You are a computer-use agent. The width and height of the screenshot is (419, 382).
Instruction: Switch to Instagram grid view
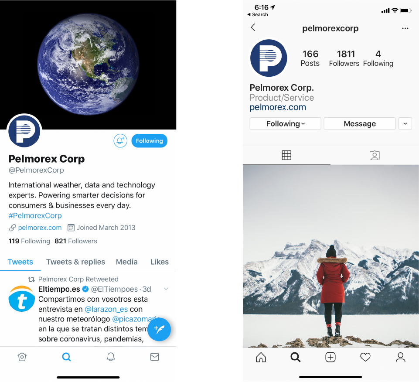pos(286,155)
